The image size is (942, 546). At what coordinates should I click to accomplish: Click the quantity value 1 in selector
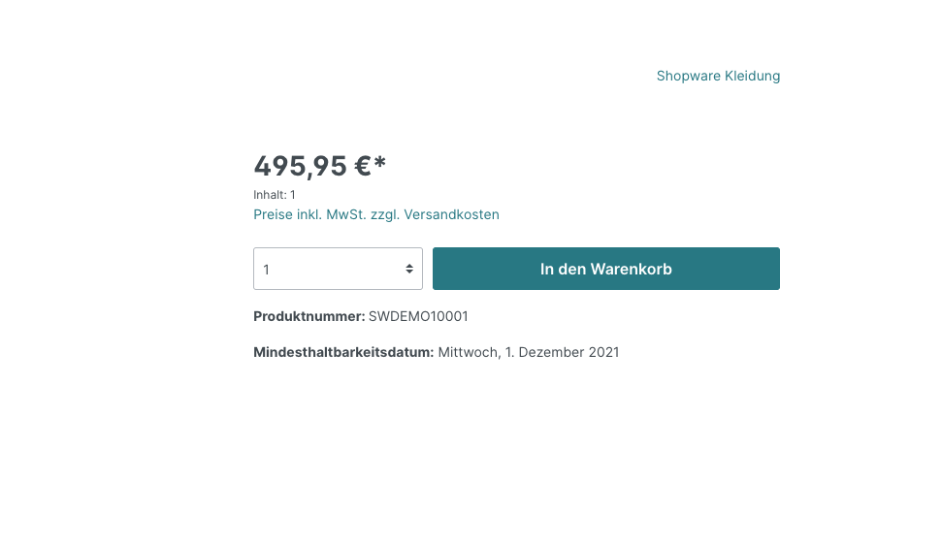coord(267,270)
